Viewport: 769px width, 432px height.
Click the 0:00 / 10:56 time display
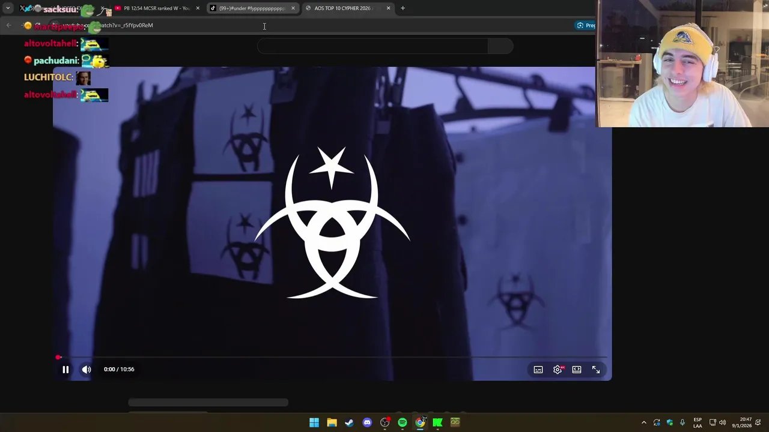pyautogui.click(x=119, y=370)
